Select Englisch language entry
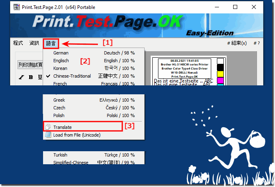 [x=94, y=61]
